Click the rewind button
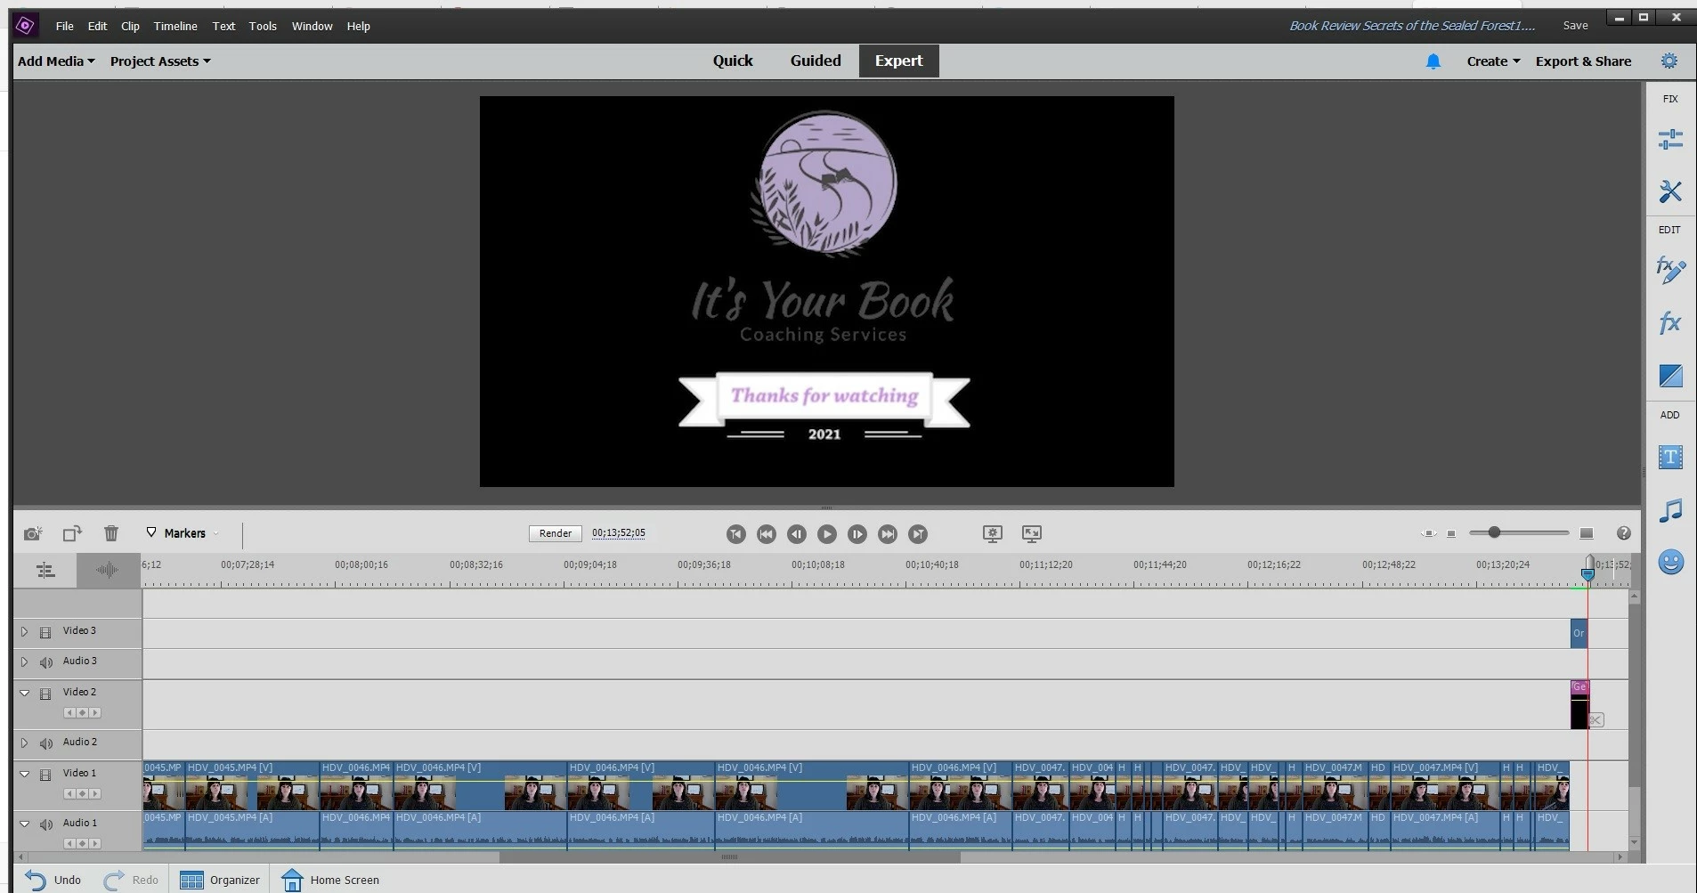The image size is (1697, 893). 767,534
